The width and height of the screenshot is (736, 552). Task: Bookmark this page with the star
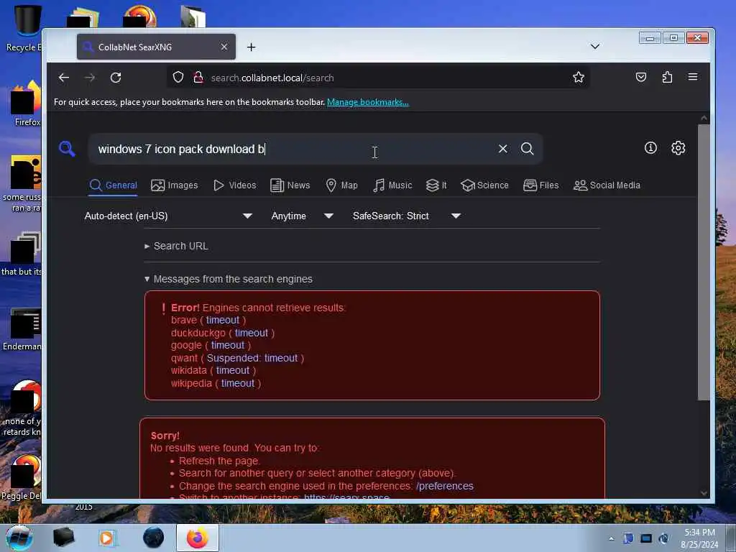579,78
